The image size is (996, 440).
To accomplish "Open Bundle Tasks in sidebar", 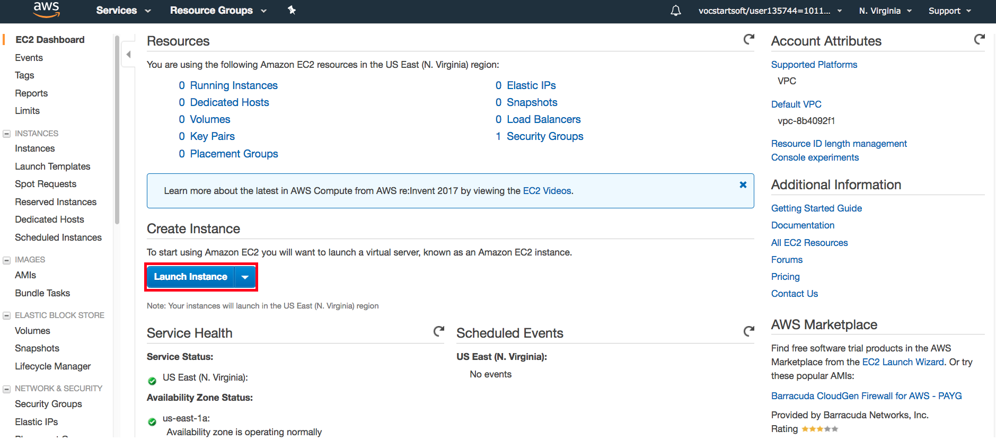I will (x=42, y=293).
